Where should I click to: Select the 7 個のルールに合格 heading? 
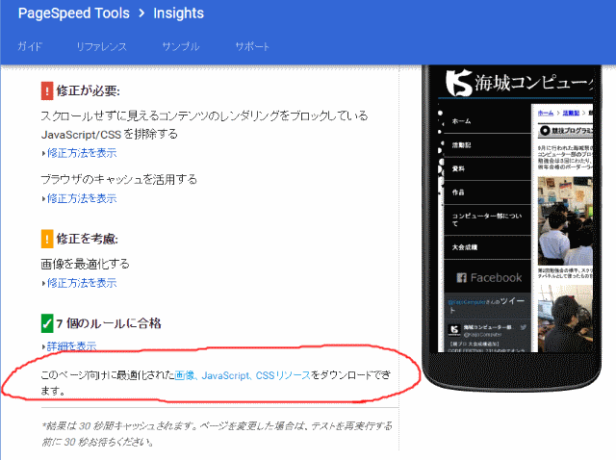(109, 323)
